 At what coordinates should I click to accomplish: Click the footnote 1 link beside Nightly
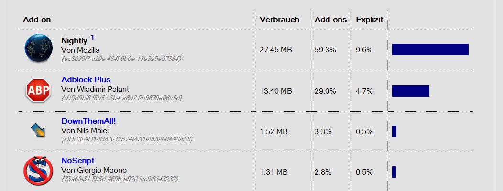[x=92, y=37]
